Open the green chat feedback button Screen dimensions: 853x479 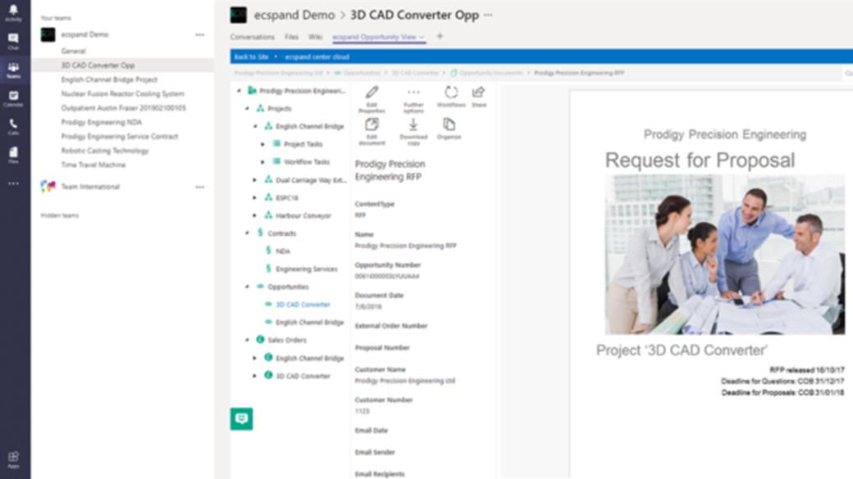(x=241, y=418)
